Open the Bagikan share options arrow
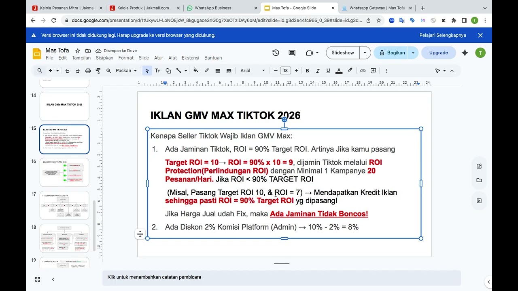The image size is (518, 291). coord(413,53)
